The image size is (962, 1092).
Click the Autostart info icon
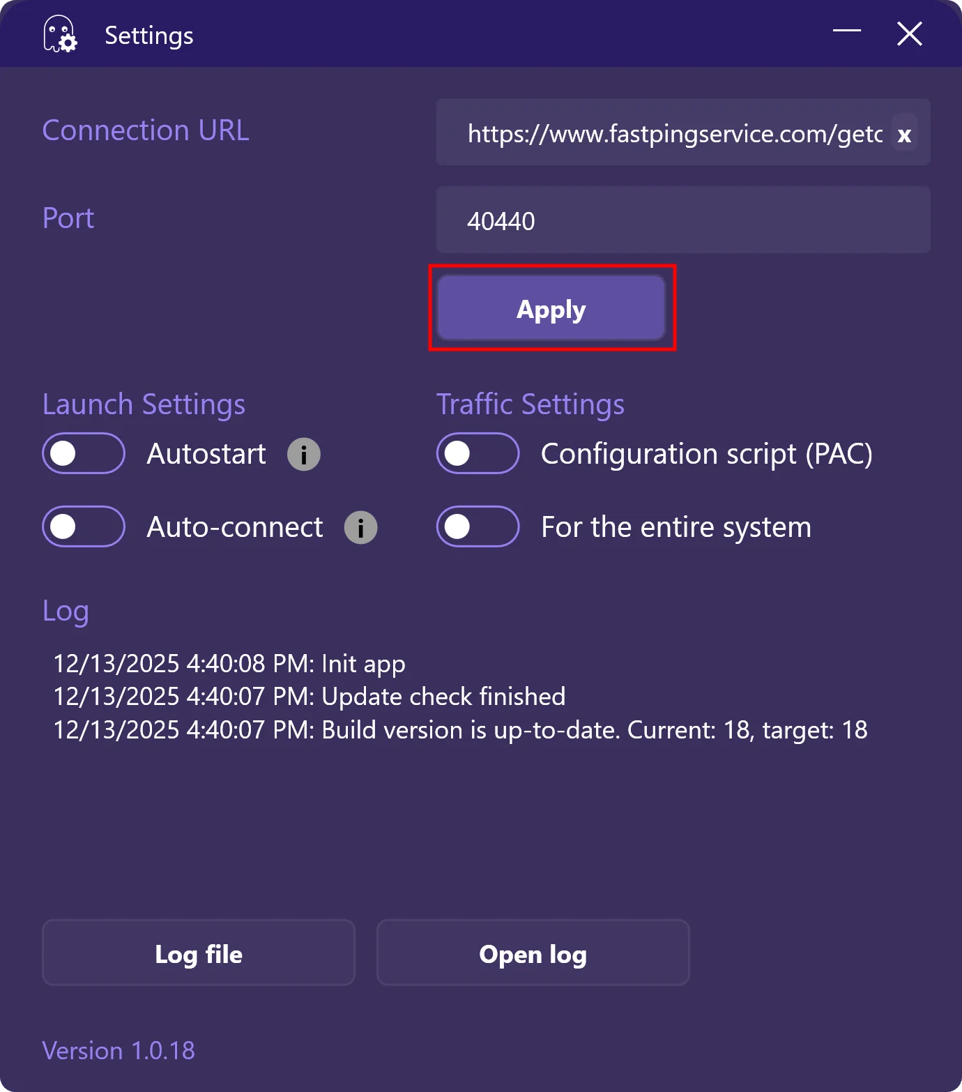304,455
